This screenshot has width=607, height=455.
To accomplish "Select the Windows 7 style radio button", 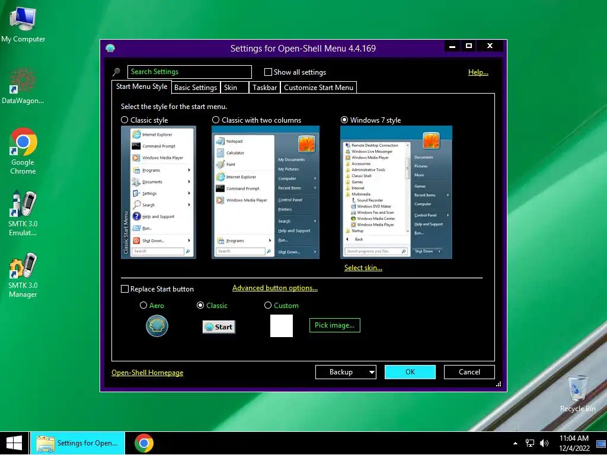I will pos(344,120).
